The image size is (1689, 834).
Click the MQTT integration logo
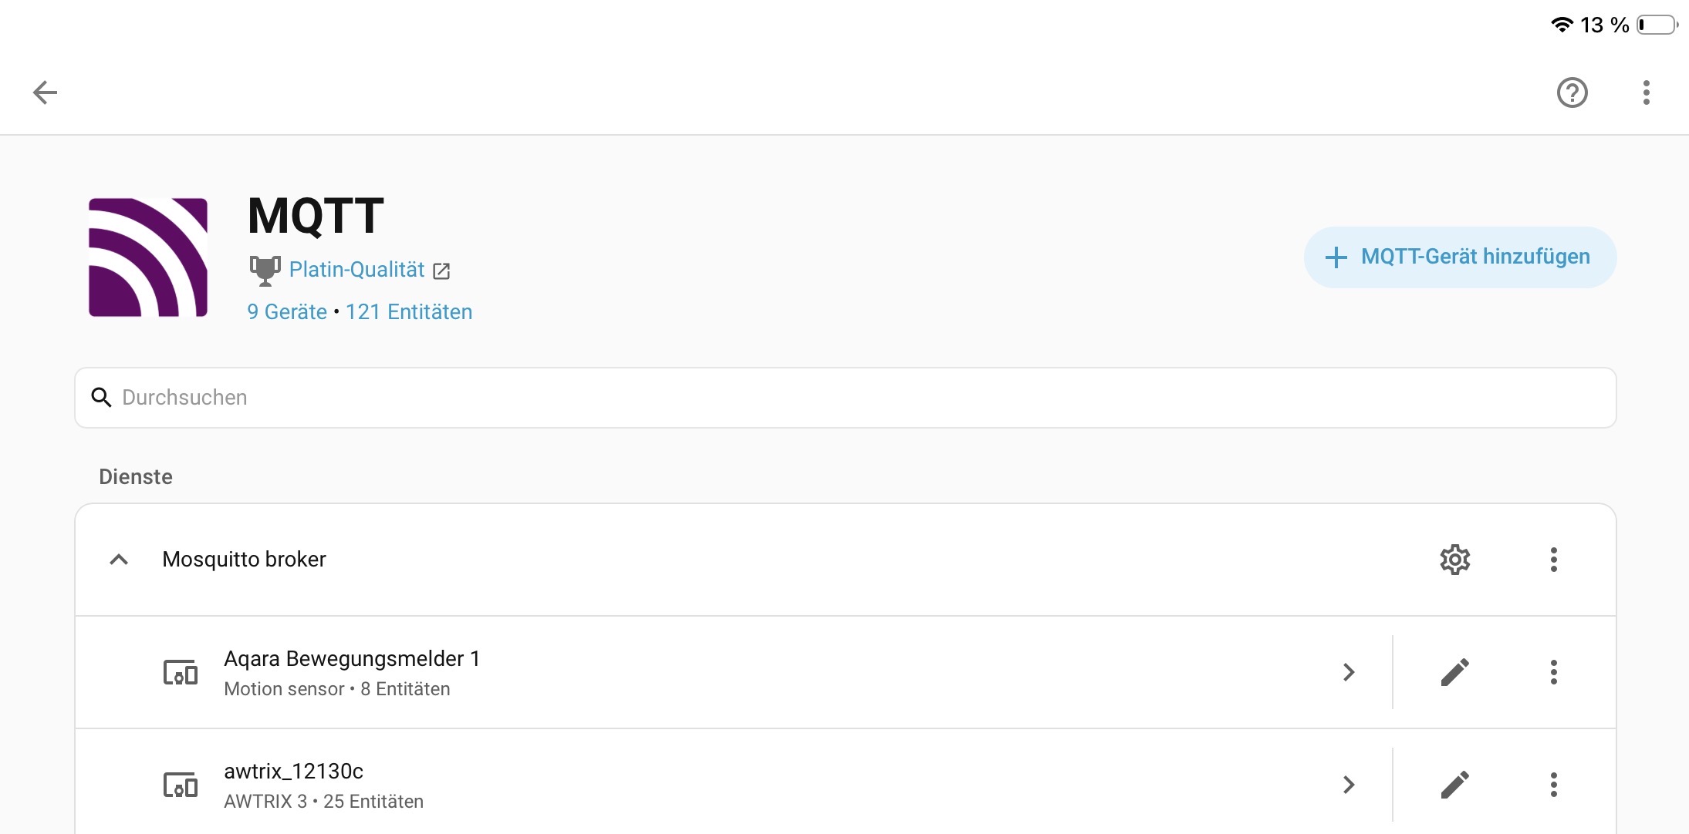148,257
